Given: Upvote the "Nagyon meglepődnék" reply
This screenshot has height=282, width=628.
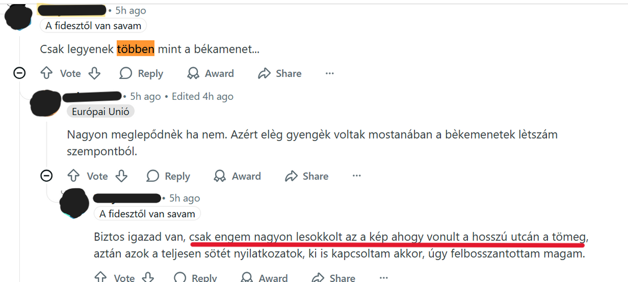Looking at the screenshot, I should coord(74,176).
